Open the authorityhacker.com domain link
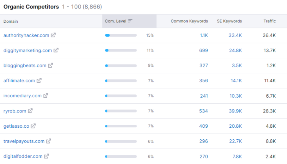Viewport: 287px width, 164px height. click(x=26, y=35)
